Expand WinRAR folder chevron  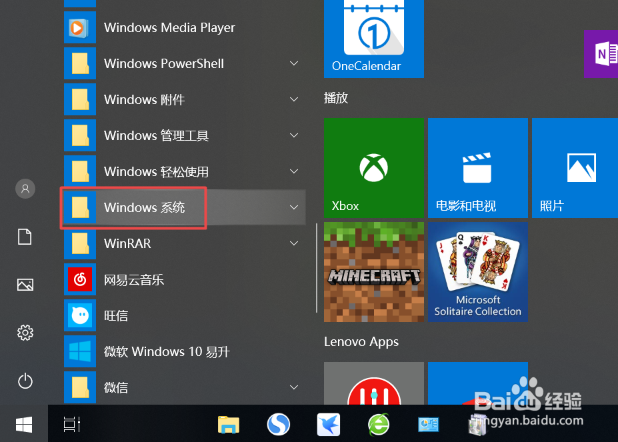[293, 243]
